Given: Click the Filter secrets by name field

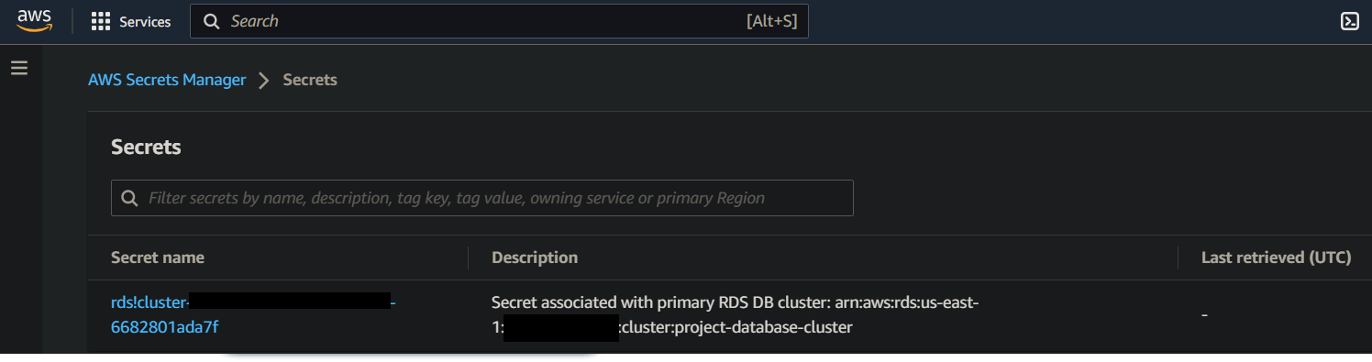Looking at the screenshot, I should click(482, 198).
